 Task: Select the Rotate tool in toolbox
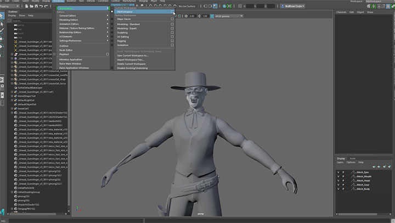2,46
